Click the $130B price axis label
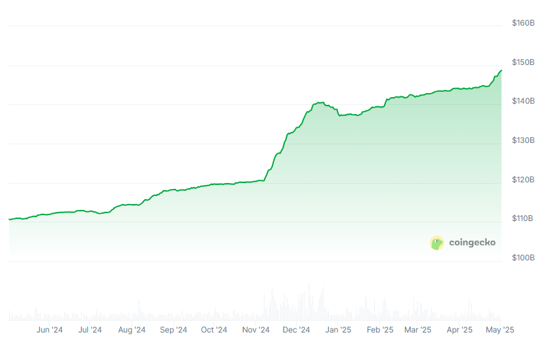Image resolution: width=556 pixels, height=343 pixels. pyautogui.click(x=523, y=141)
